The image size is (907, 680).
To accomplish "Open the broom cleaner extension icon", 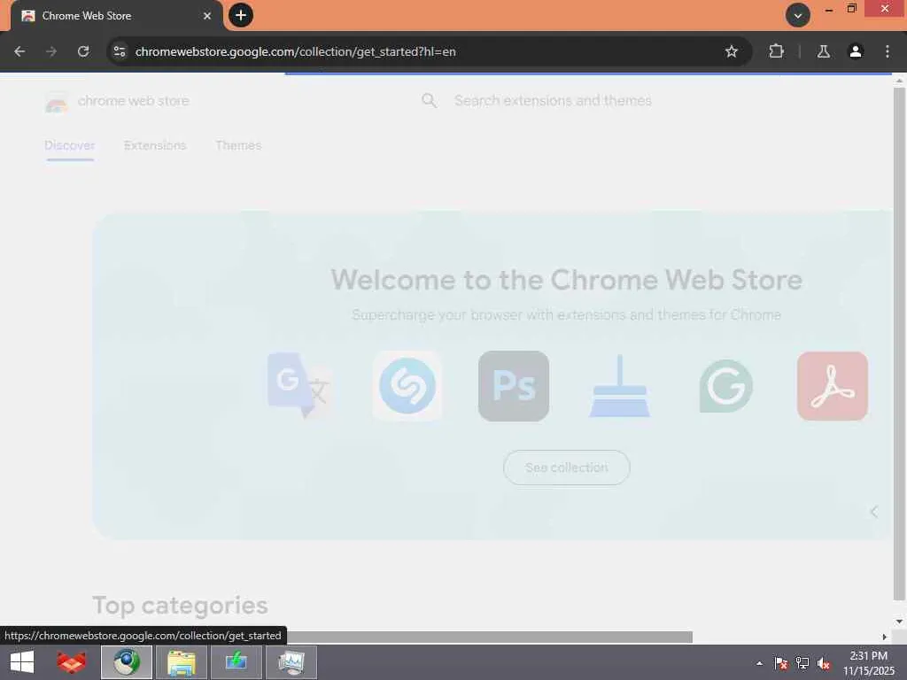I will 619,386.
